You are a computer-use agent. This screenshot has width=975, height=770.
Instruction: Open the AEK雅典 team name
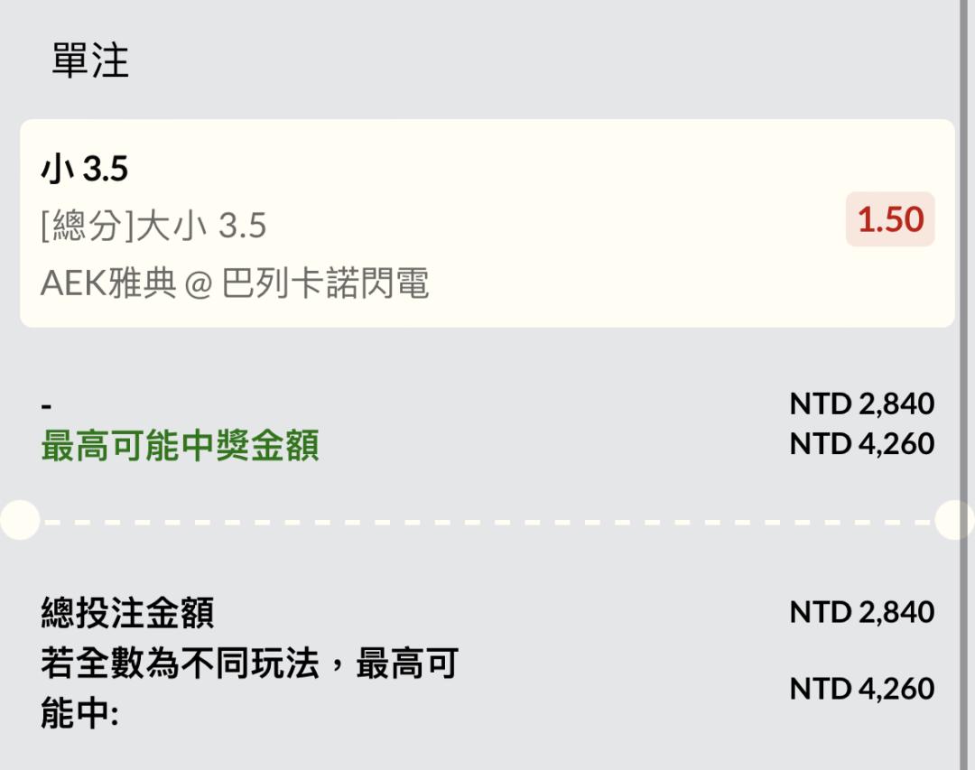(108, 283)
